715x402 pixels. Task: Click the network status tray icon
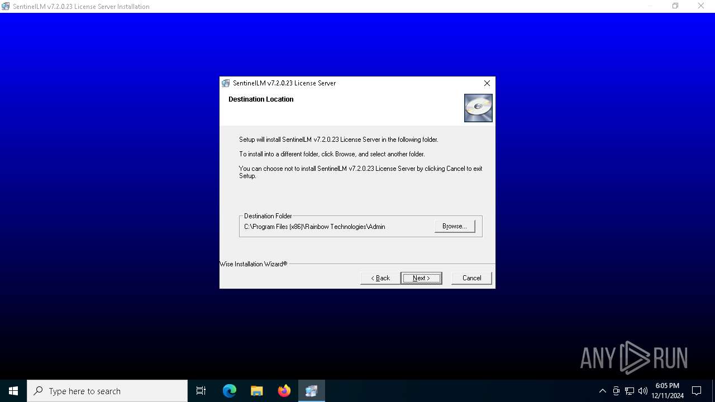click(x=630, y=391)
